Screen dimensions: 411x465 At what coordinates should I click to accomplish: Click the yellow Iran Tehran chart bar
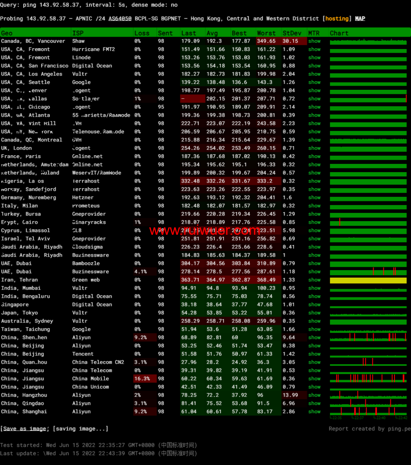point(368,280)
